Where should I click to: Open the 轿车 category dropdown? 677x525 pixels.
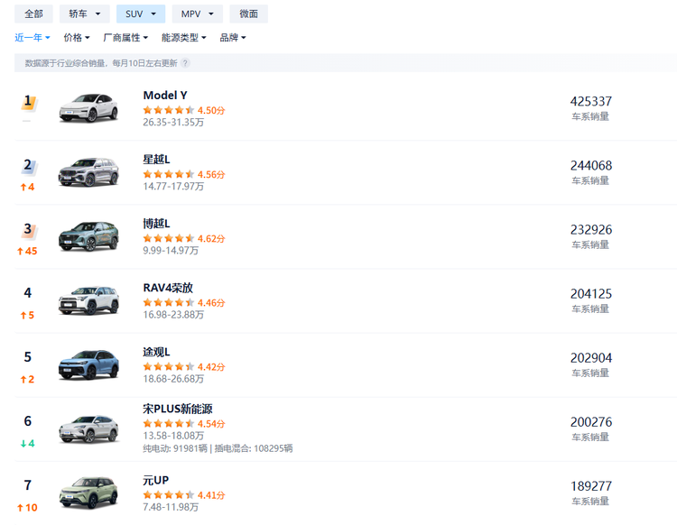85,14
